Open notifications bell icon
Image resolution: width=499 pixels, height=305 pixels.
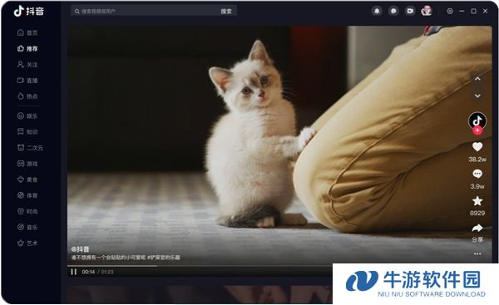click(377, 11)
